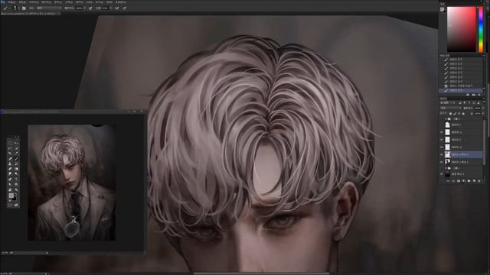Select the Eyedropper tool
This screenshot has width=490, height=275.
(x=16, y=153)
